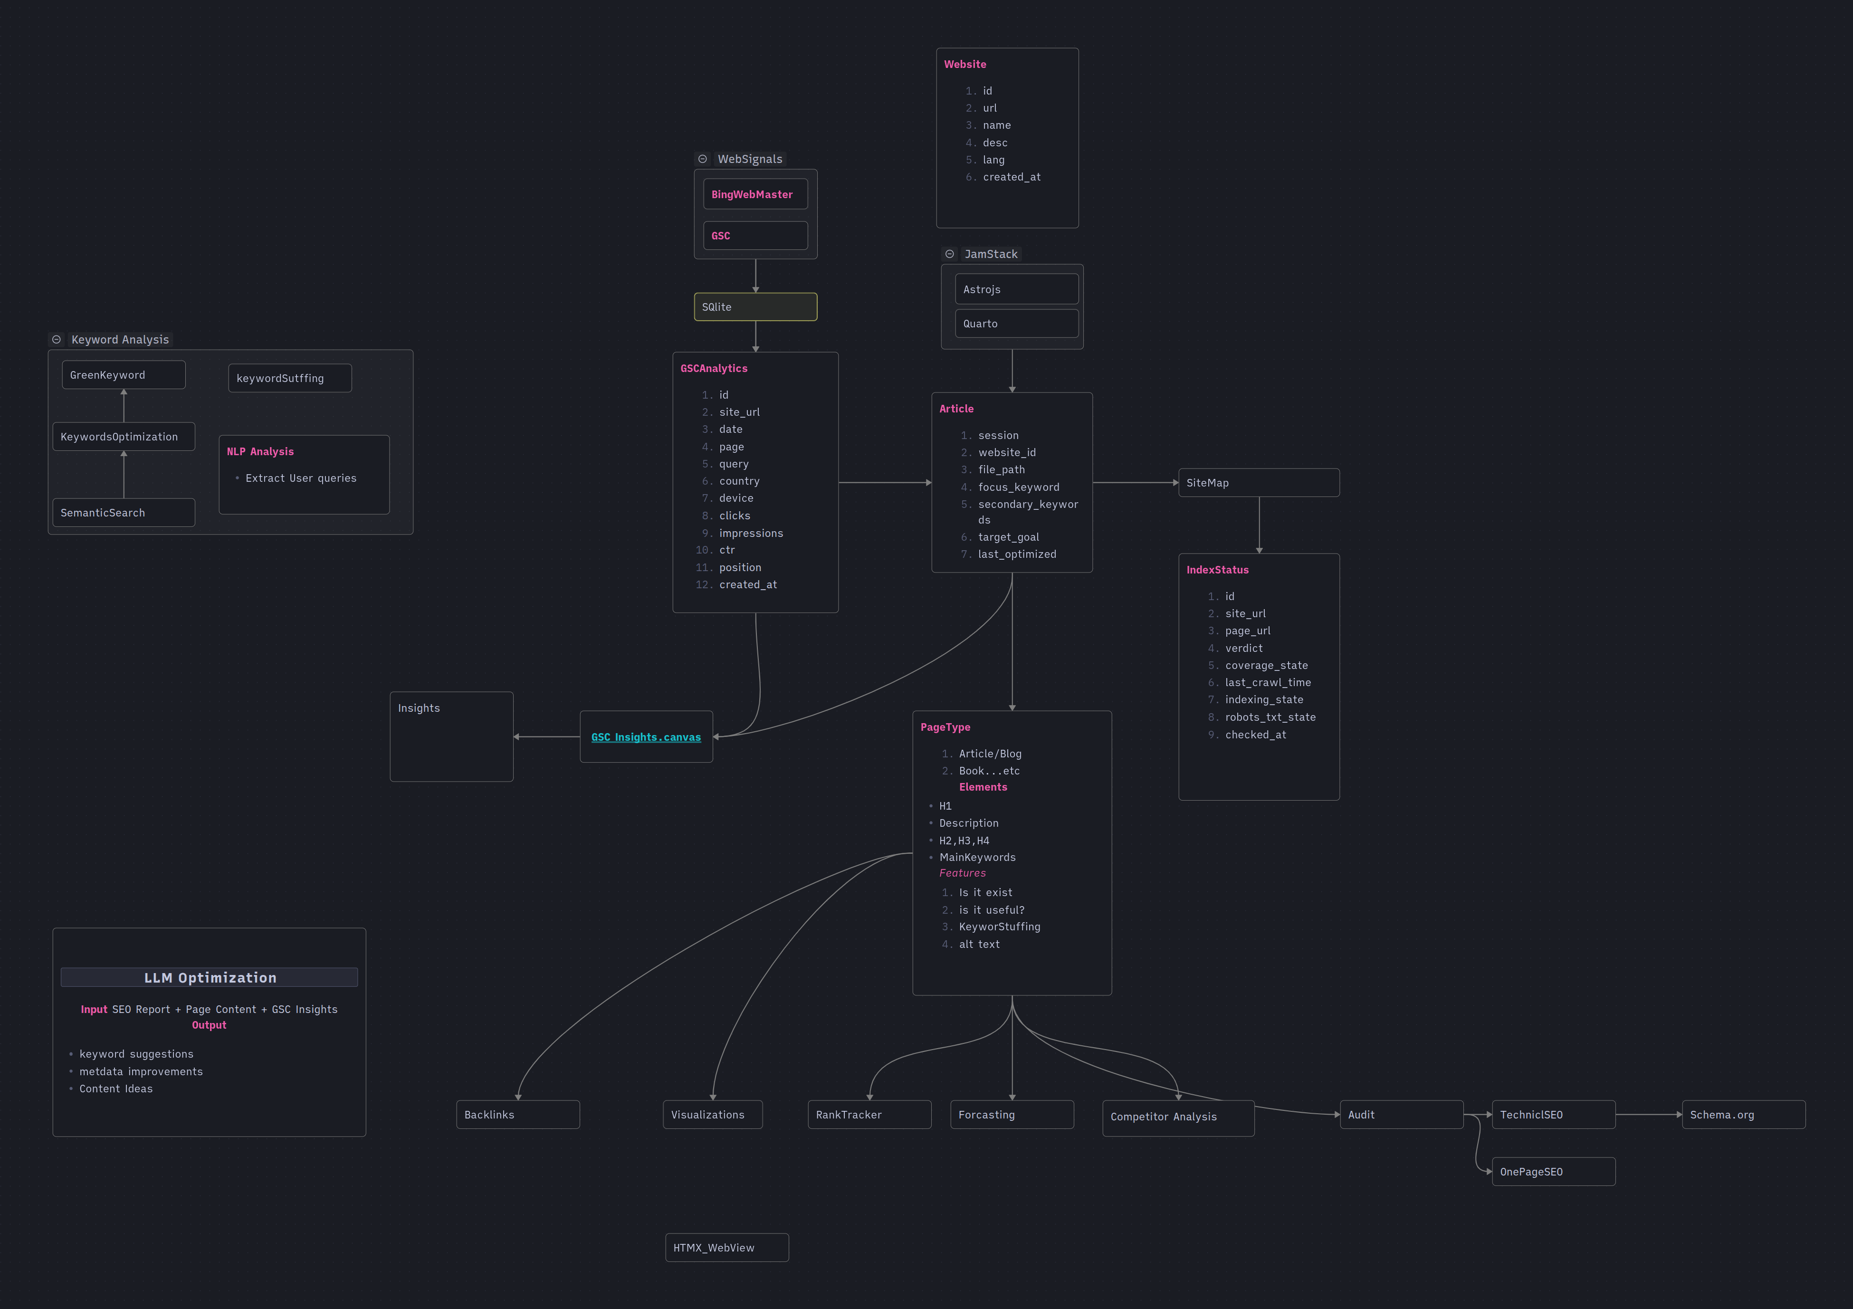Click the SemanticSearch node
This screenshot has width=1853, height=1309.
click(124, 513)
